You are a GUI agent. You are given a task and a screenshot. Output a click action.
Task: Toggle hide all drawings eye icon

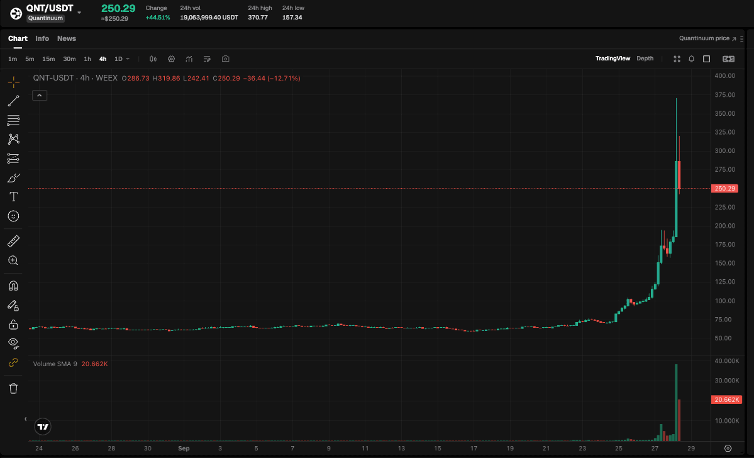[x=13, y=343]
